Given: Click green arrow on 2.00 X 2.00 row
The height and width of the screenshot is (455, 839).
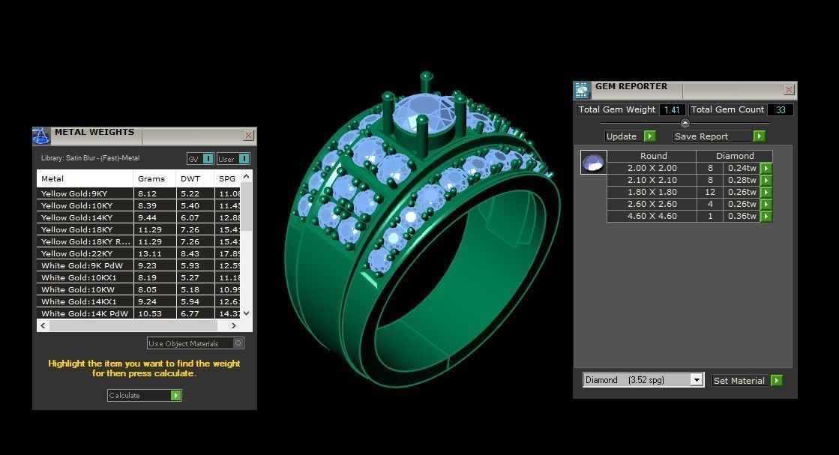Looking at the screenshot, I should coord(766,168).
